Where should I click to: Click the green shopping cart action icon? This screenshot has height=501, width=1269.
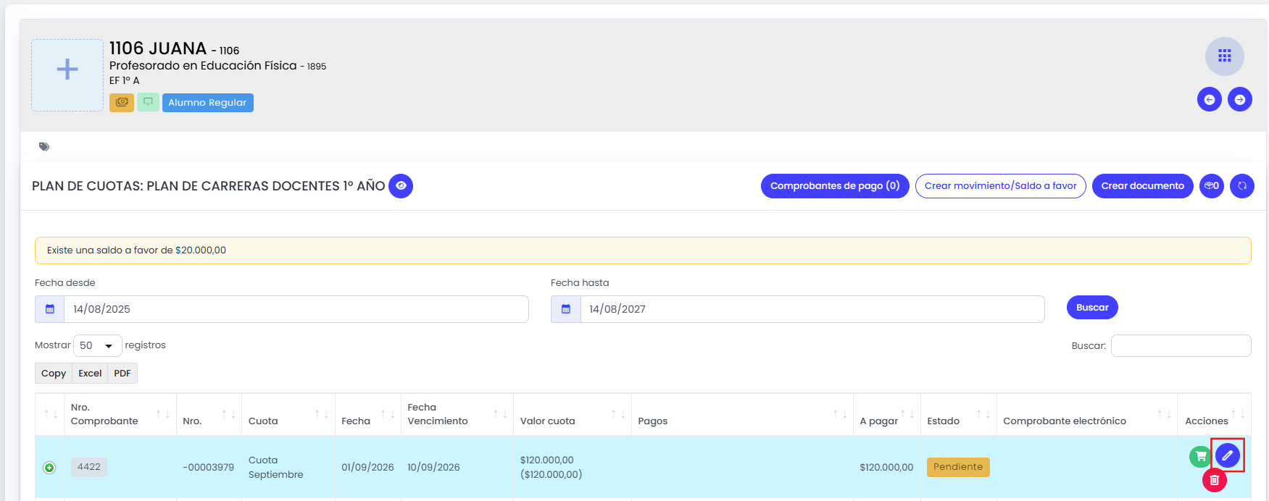(x=1201, y=456)
